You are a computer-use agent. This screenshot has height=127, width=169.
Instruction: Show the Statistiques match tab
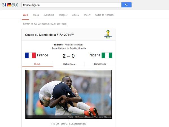coord(69,64)
